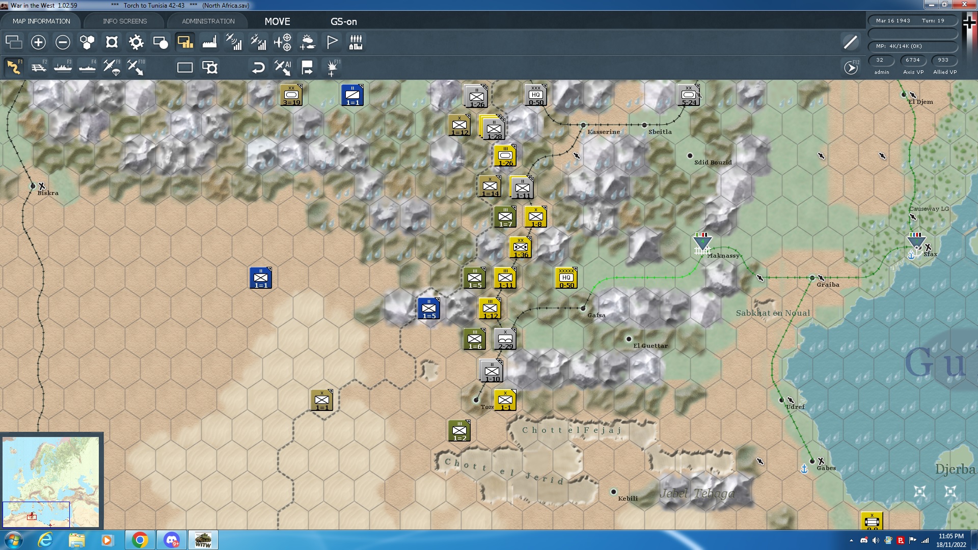Click the end turn F12 button
Viewport: 978px width, 550px height.
851,67
